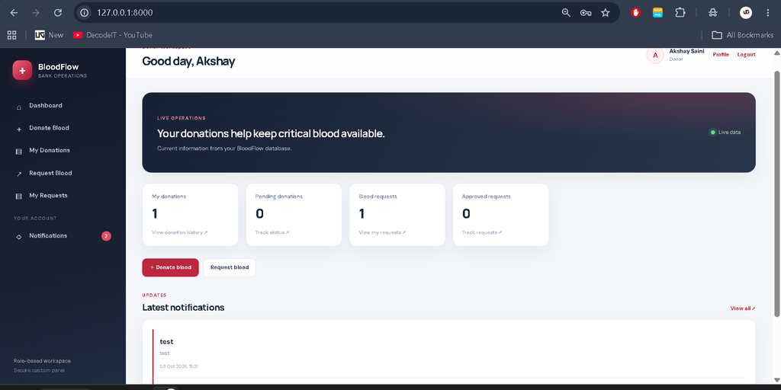
Task: Open Chrome three-dot menu
Action: [x=768, y=13]
